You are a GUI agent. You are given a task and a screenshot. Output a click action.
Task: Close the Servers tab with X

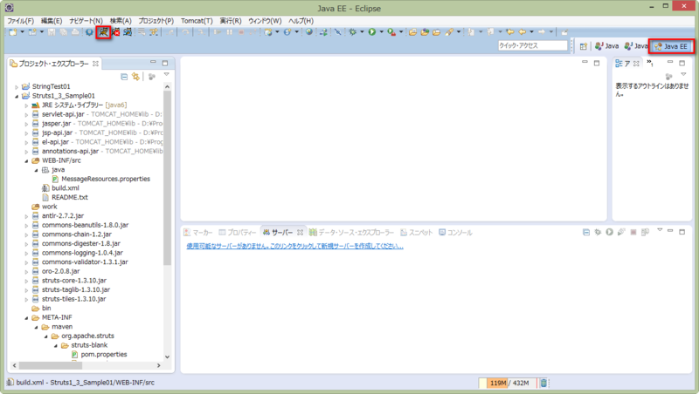click(300, 233)
